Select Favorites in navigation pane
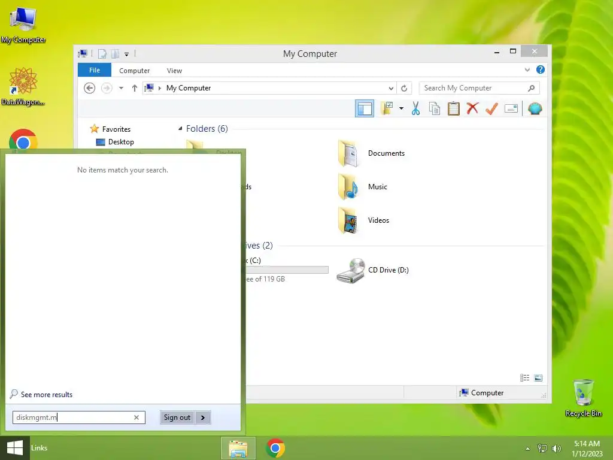Screen dimensions: 613x460 (x=116, y=129)
